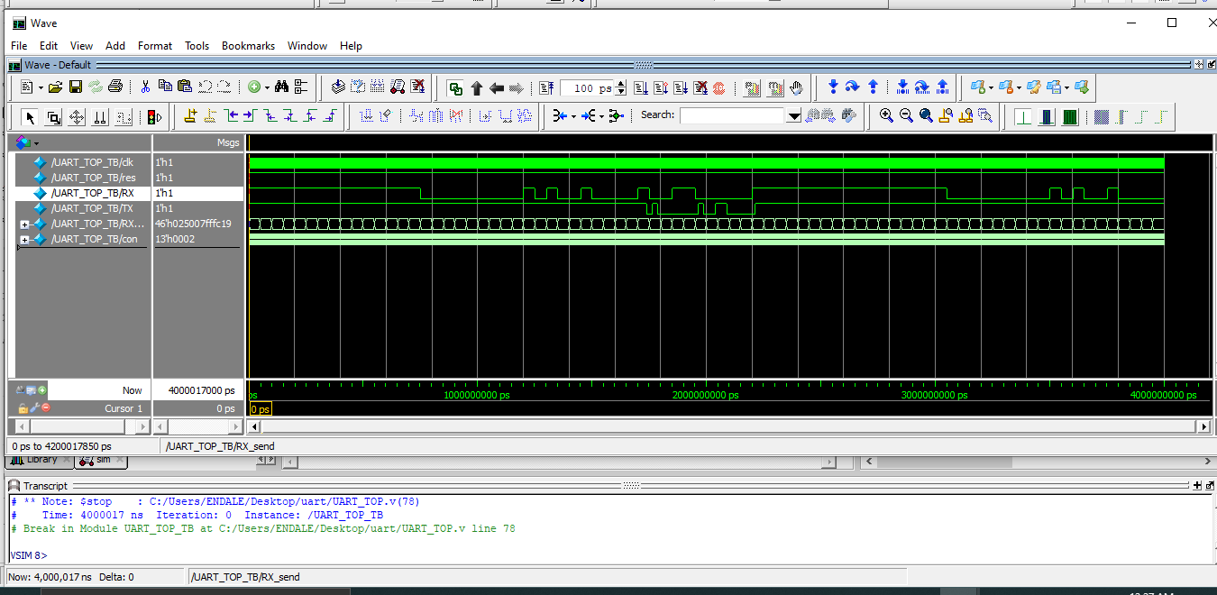Enable the arrow Select mode toggle
Screen dimensions: 1217x595
(x=30, y=117)
